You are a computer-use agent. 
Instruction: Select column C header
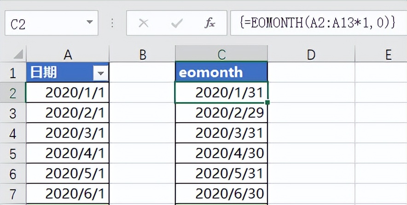(x=221, y=55)
